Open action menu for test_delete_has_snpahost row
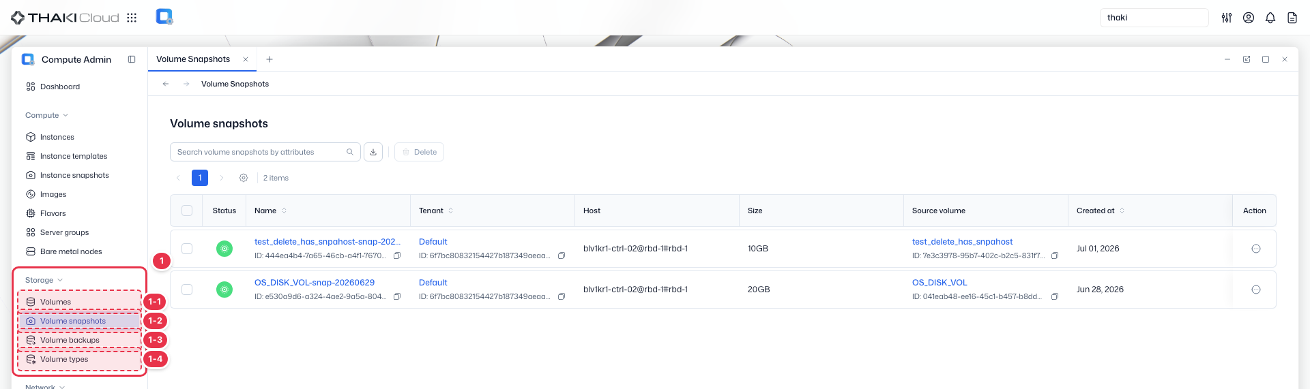The image size is (1310, 389). click(1256, 249)
